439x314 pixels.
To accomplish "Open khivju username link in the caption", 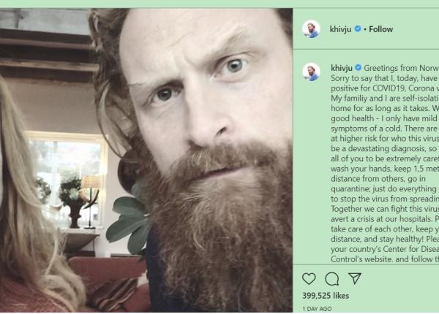I will click(x=341, y=68).
